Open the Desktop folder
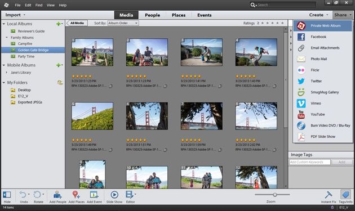Screen dimensions: 355x211 (24, 90)
